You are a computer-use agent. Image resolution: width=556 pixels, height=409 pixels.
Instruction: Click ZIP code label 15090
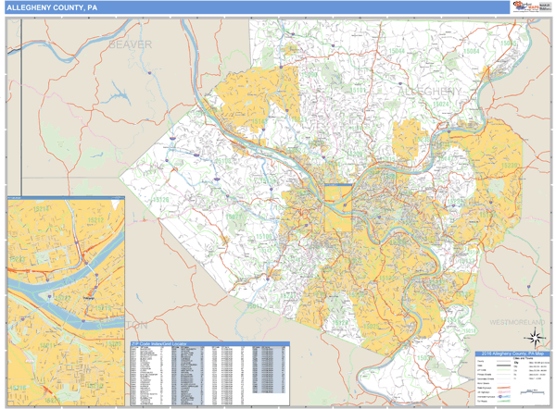coord(310,74)
